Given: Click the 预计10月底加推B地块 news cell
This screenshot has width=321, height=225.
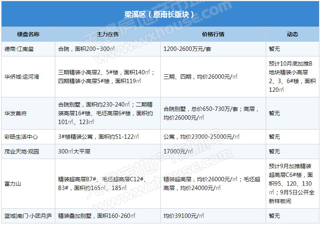Looking at the screenshot, I should [292, 77].
